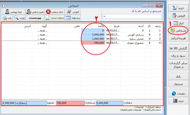Click the شماره حساب (account number) button
The image size is (190, 115).
pyautogui.click(x=55, y=18)
